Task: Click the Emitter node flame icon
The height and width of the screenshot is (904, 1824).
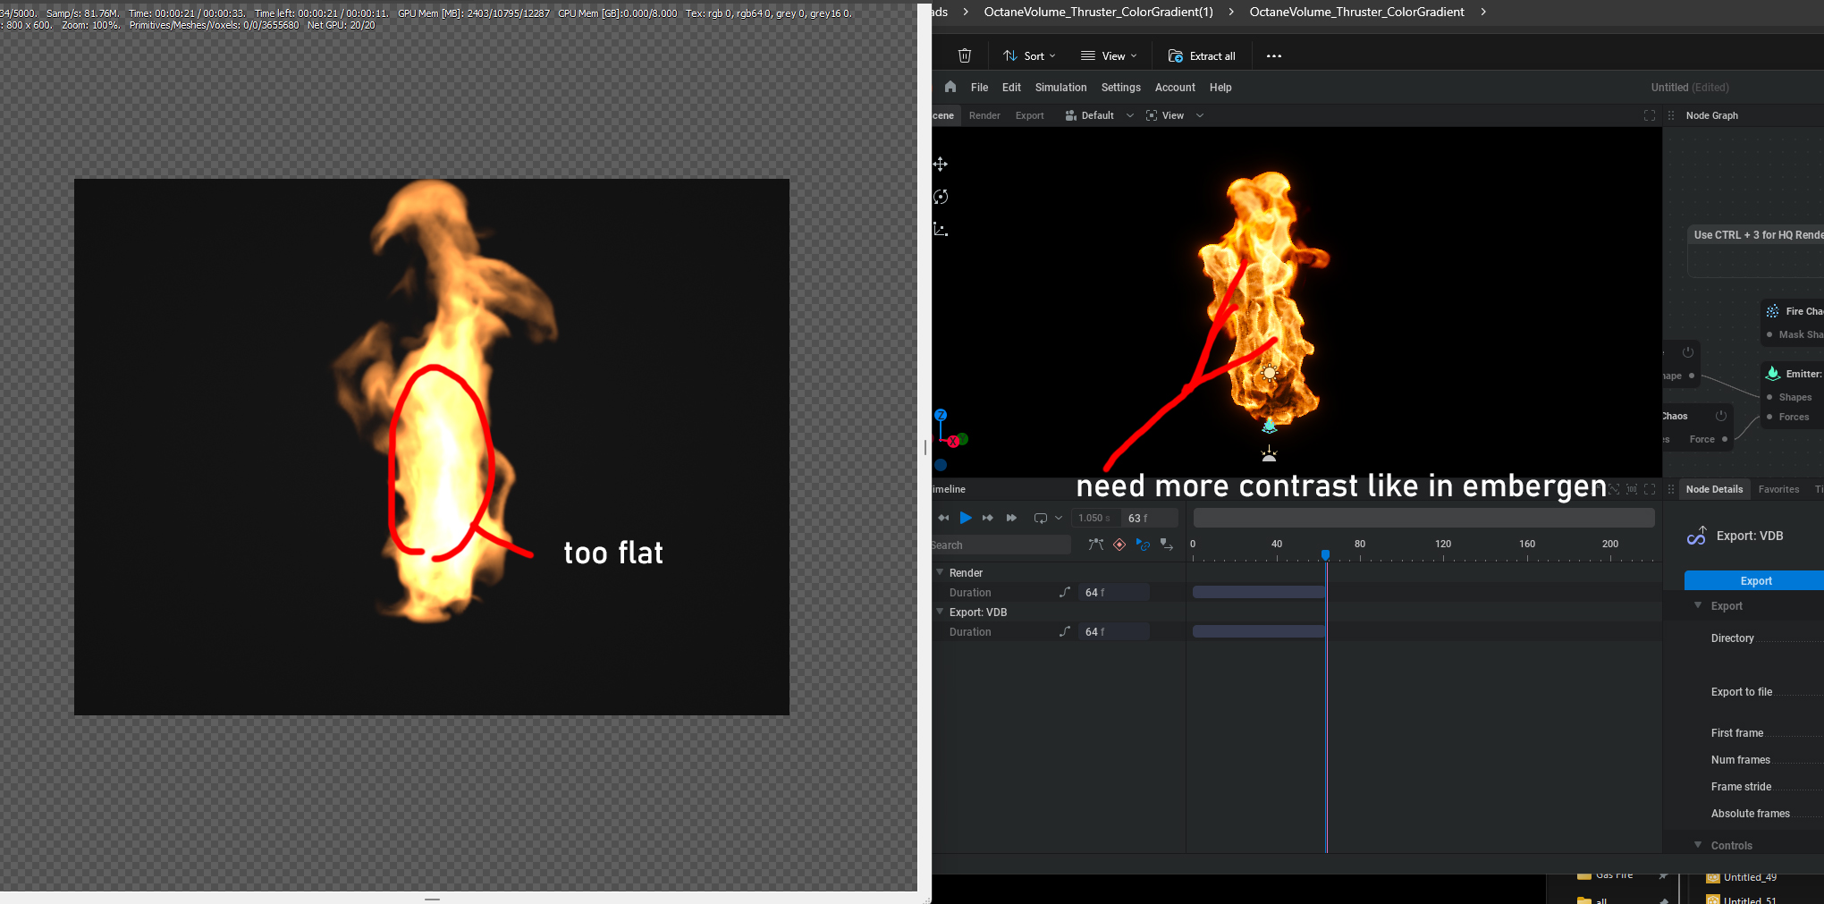Action: (x=1772, y=374)
